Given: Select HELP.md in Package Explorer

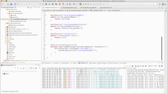Looking at the screenshot, I should click(x=11, y=53).
